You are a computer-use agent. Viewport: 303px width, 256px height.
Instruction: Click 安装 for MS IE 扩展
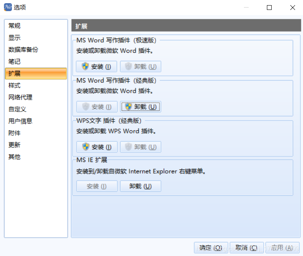pyautogui.click(x=97, y=186)
